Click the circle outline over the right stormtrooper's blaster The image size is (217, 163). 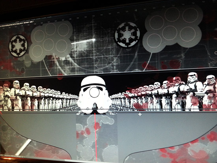coord(185,90)
